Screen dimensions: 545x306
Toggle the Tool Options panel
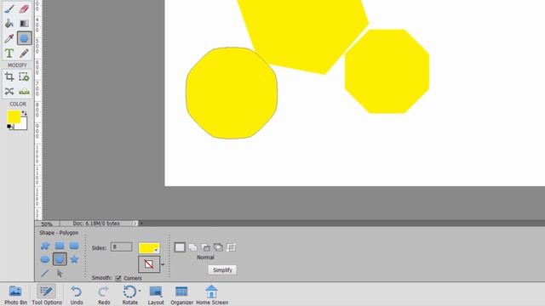click(x=47, y=295)
